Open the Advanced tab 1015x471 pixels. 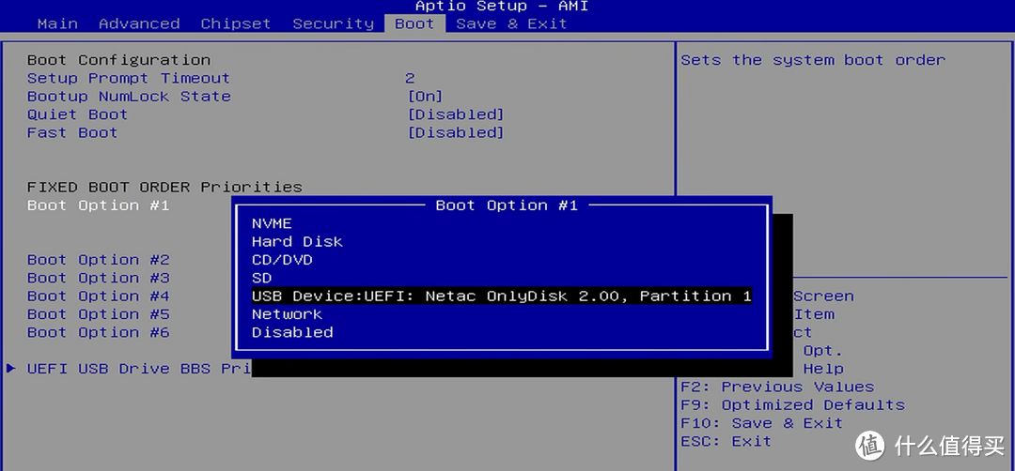tap(139, 23)
